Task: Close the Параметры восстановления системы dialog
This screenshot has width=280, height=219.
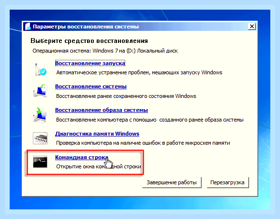Action: (252, 27)
